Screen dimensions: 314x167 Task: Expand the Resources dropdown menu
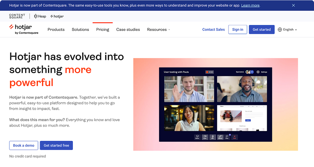(x=158, y=30)
